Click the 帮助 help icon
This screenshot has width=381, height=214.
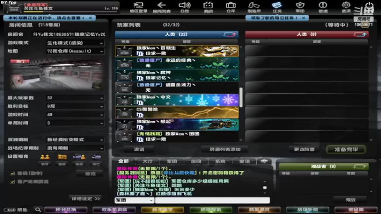(x=16, y=210)
